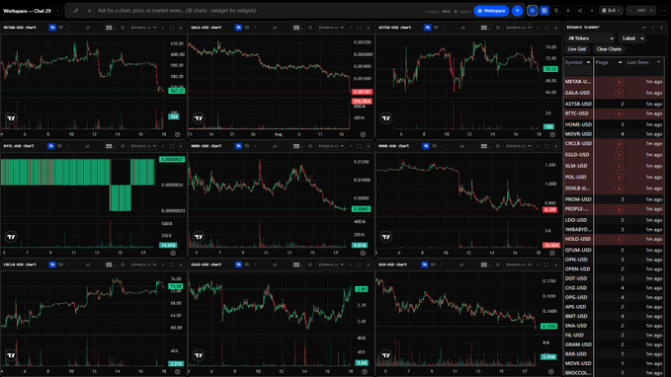Select the DOT-USD row in the scanner
The width and height of the screenshot is (671, 377).
tap(614, 278)
